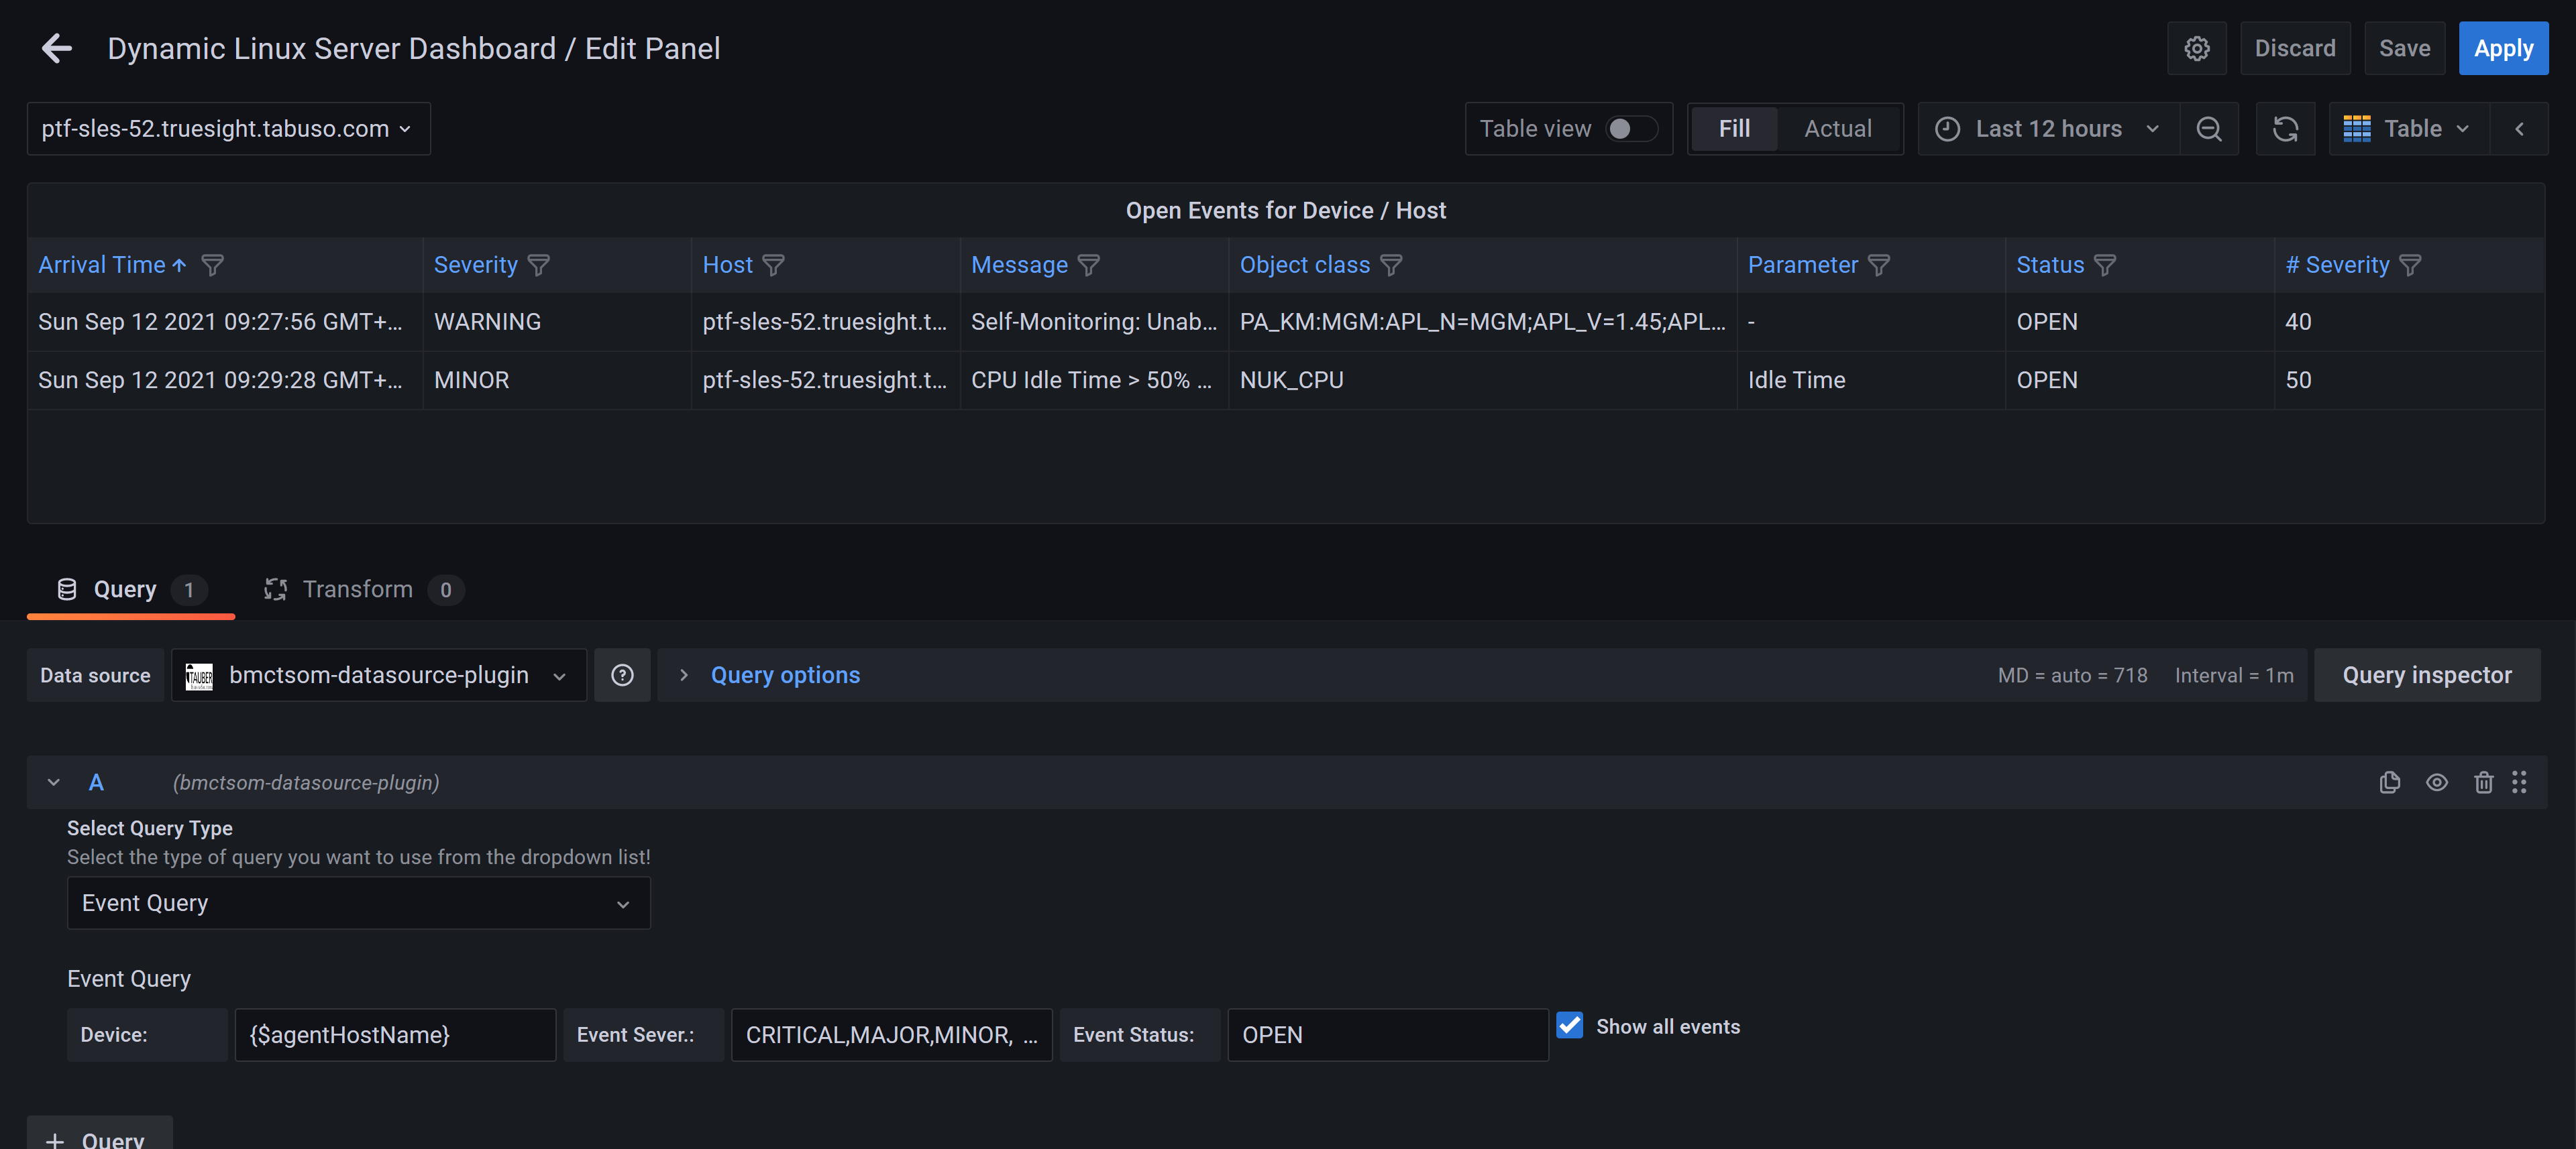
Task: Toggle query A visibility eye icon
Action: tap(2436, 782)
